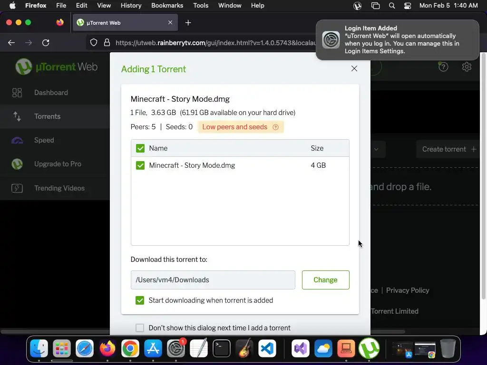
Task: Reload the page with refresh icon
Action: [x=46, y=42]
